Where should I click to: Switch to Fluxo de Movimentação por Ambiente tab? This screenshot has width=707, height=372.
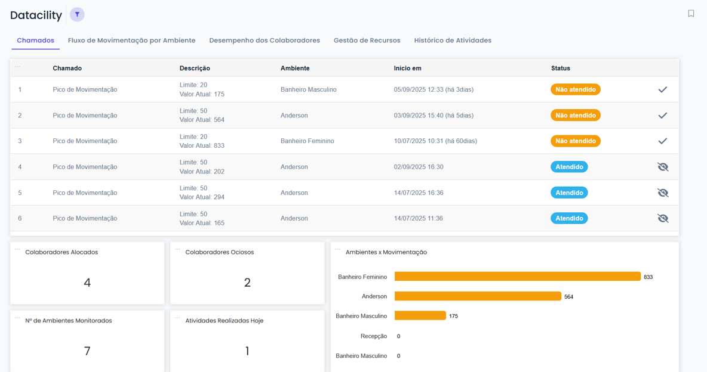pyautogui.click(x=131, y=41)
